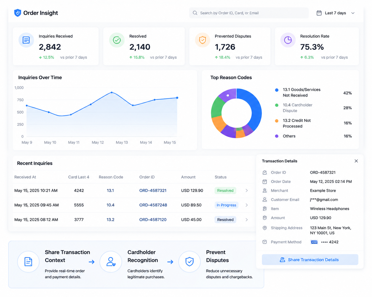Viewport: 372px width, 297px height.
Task: Click reason code 10.4 link
Action: [110, 205]
